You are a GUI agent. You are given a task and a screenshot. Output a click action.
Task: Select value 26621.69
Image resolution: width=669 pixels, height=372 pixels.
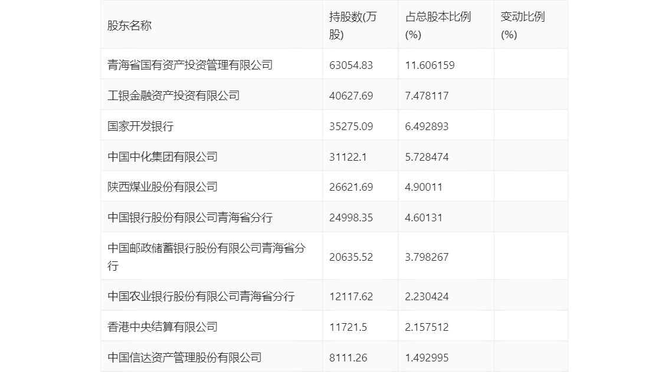click(350, 187)
